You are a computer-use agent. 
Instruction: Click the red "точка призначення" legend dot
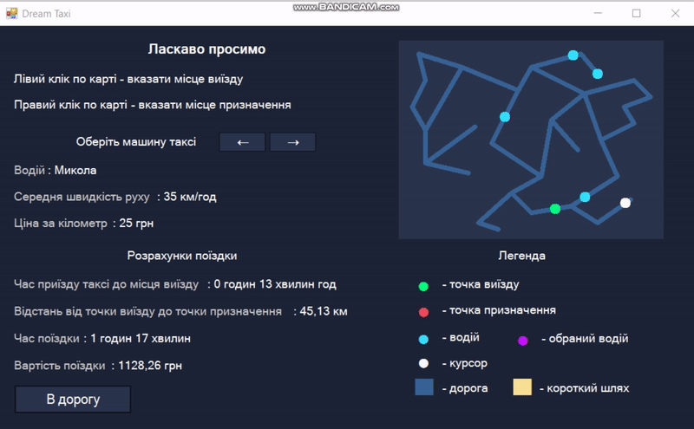[423, 312]
